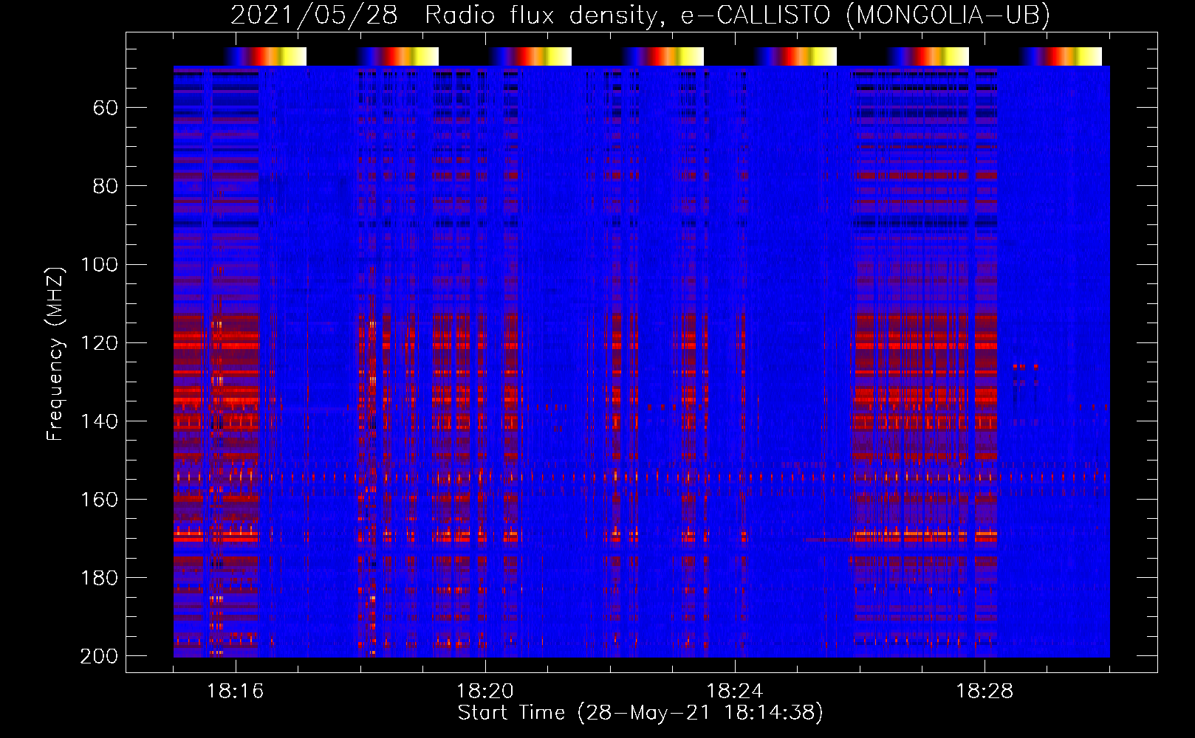1195x738 pixels.
Task: Click the 'Start Time (28-May-21 18:14:38)' axis label
Action: coord(640,713)
